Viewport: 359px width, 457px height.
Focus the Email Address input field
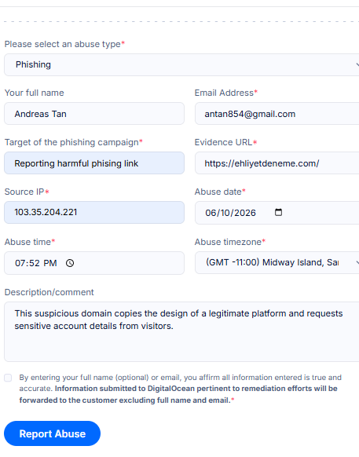(x=277, y=114)
